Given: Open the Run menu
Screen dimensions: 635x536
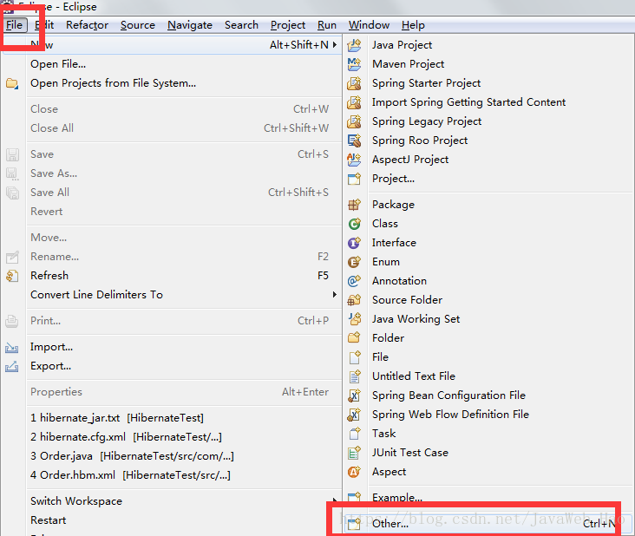Looking at the screenshot, I should click(x=327, y=25).
